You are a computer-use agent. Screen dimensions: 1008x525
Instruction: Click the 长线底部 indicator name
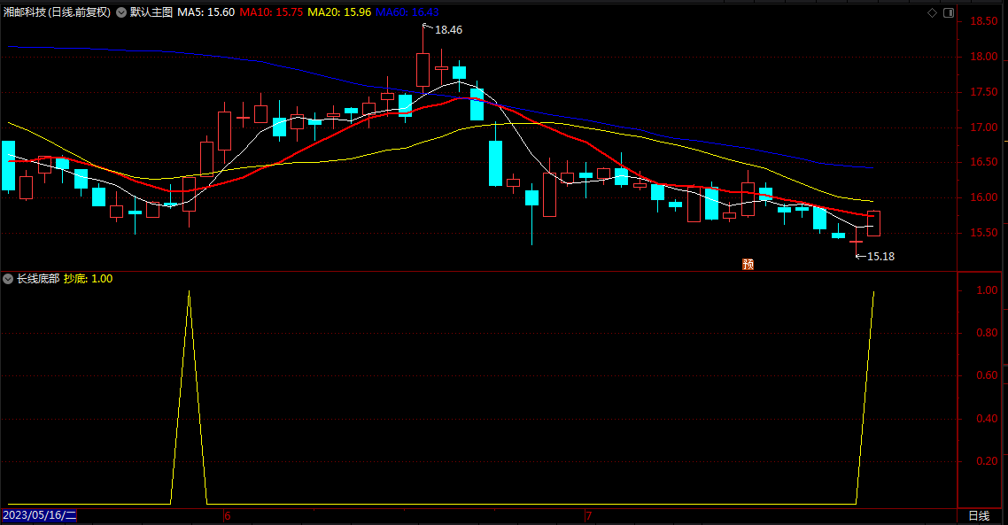pos(38,279)
